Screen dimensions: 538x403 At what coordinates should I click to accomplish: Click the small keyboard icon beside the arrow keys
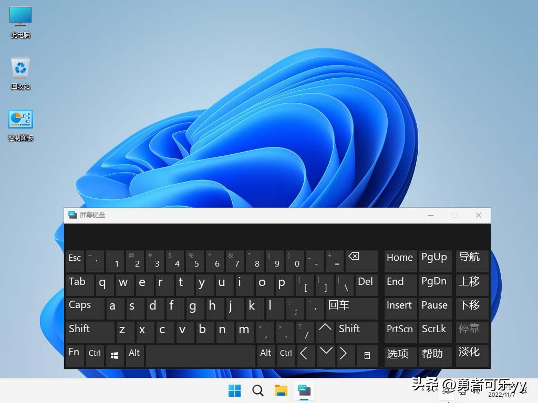[x=367, y=355]
